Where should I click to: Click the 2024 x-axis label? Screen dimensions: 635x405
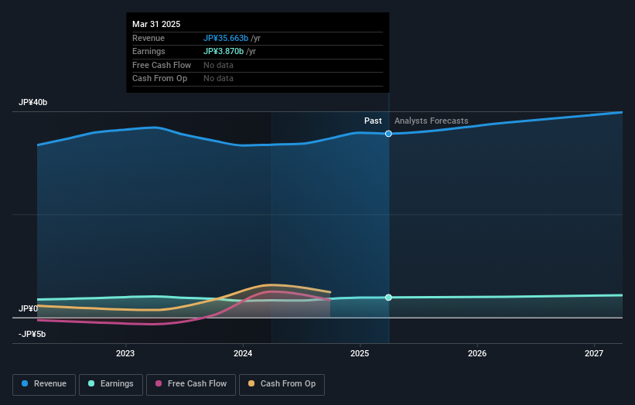243,354
